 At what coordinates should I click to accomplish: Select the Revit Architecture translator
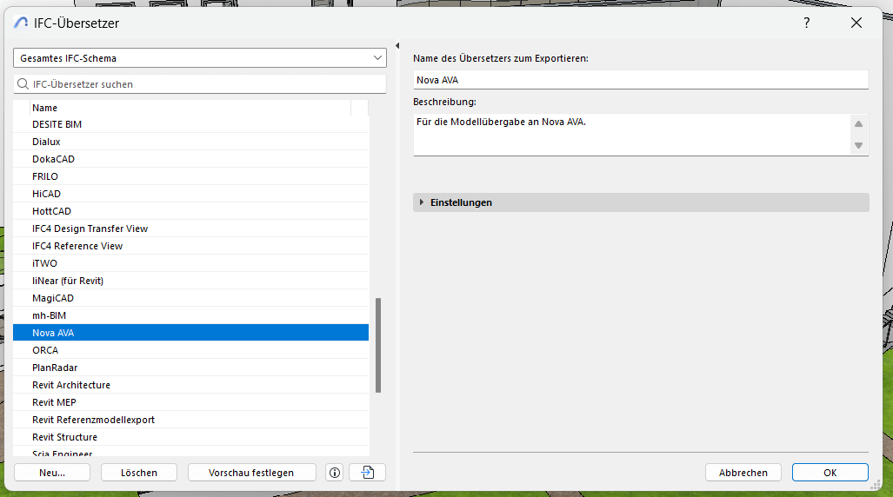pos(71,385)
